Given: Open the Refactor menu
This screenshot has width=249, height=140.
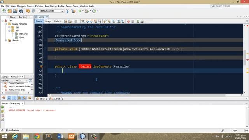Looking at the screenshot, I should click(x=39, y=6).
